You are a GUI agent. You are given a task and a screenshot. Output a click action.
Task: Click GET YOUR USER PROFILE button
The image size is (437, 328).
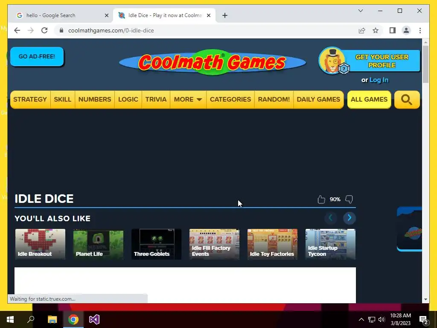(382, 61)
